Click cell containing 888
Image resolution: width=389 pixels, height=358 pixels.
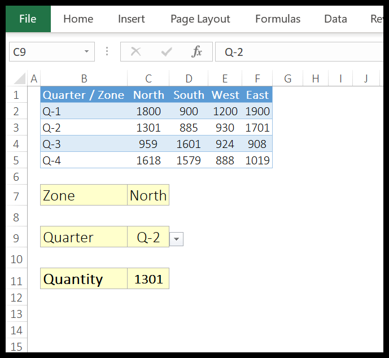point(225,160)
